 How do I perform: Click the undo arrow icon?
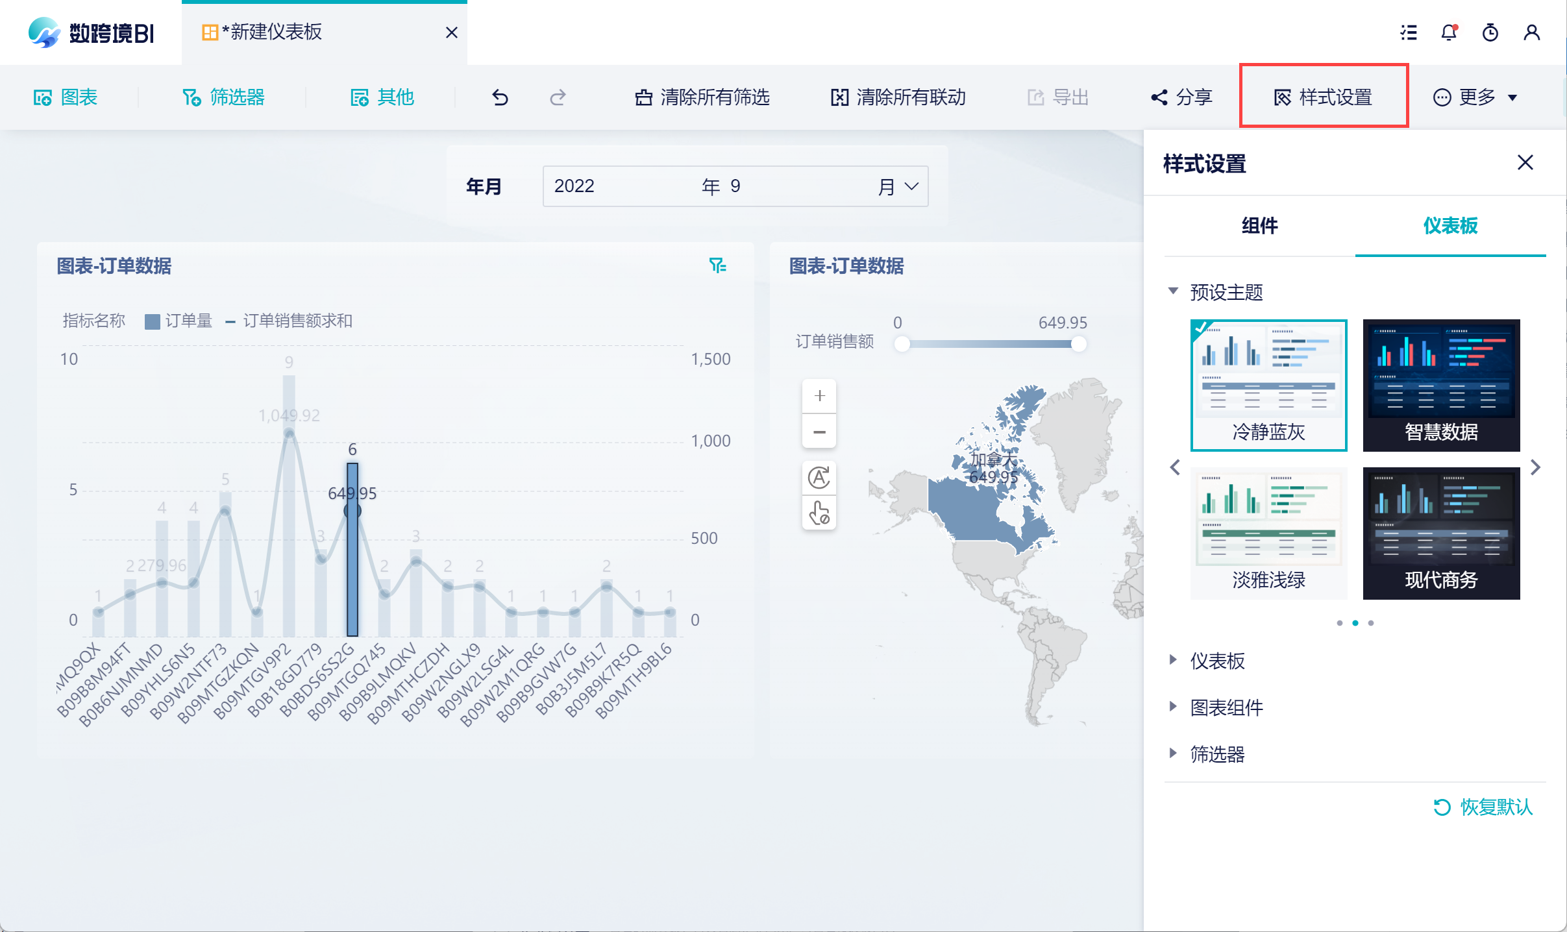(x=499, y=97)
